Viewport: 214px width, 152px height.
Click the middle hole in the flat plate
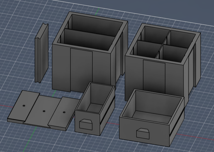[44, 111]
